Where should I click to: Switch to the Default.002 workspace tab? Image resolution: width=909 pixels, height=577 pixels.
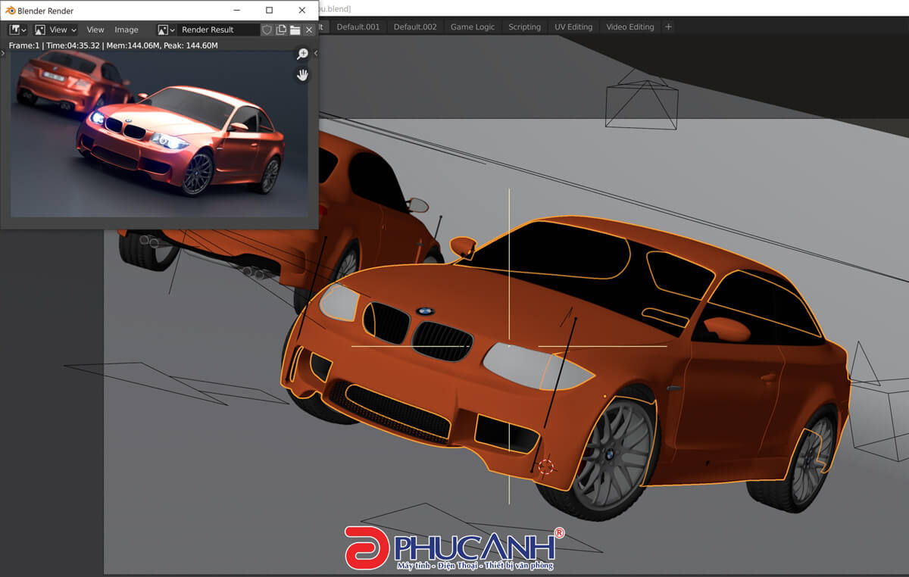click(x=415, y=27)
